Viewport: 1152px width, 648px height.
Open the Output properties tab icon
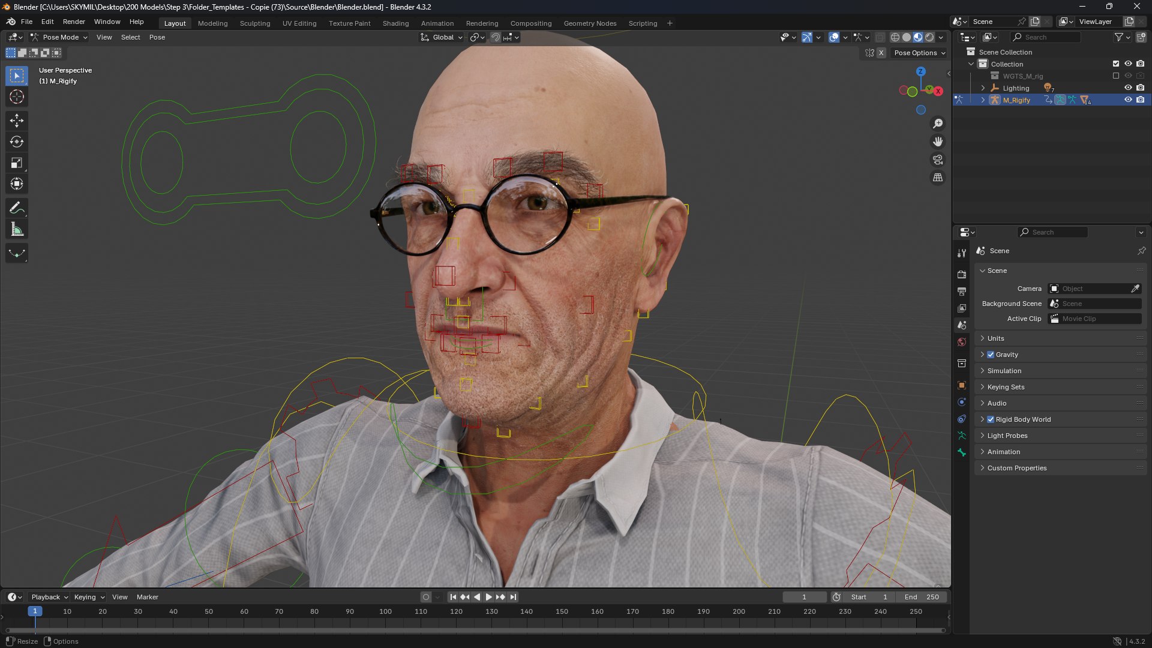pos(962,291)
